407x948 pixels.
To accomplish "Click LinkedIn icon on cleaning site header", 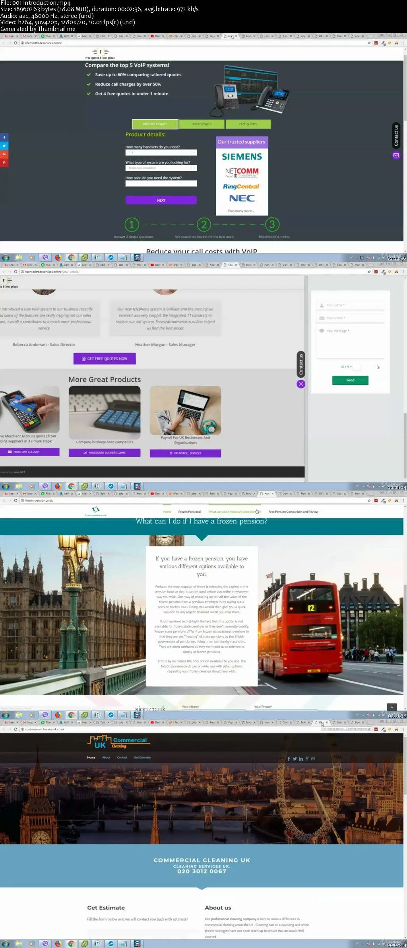I will (301, 759).
